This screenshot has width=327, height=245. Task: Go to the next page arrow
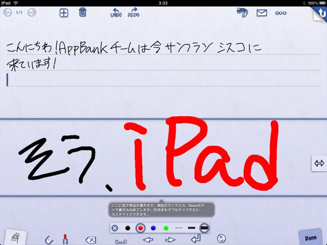[32, 12]
